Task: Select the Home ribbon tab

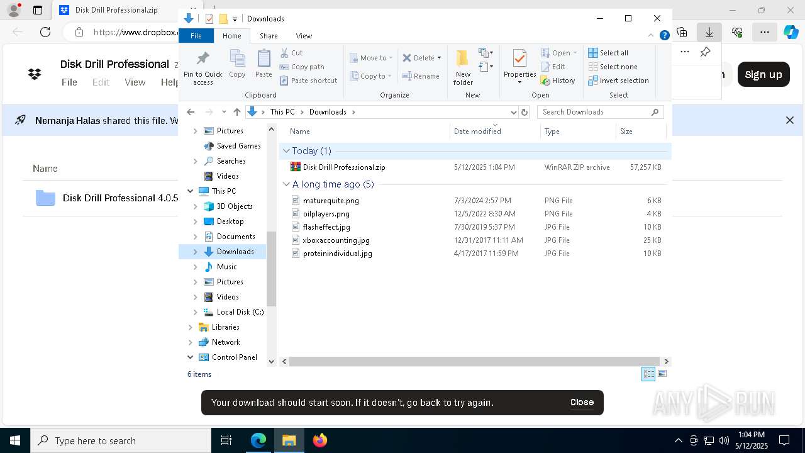Action: tap(231, 36)
